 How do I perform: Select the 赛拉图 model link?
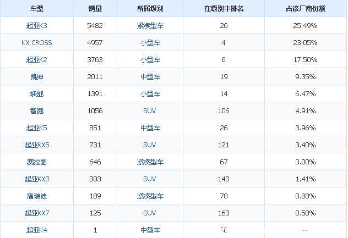click(37, 162)
